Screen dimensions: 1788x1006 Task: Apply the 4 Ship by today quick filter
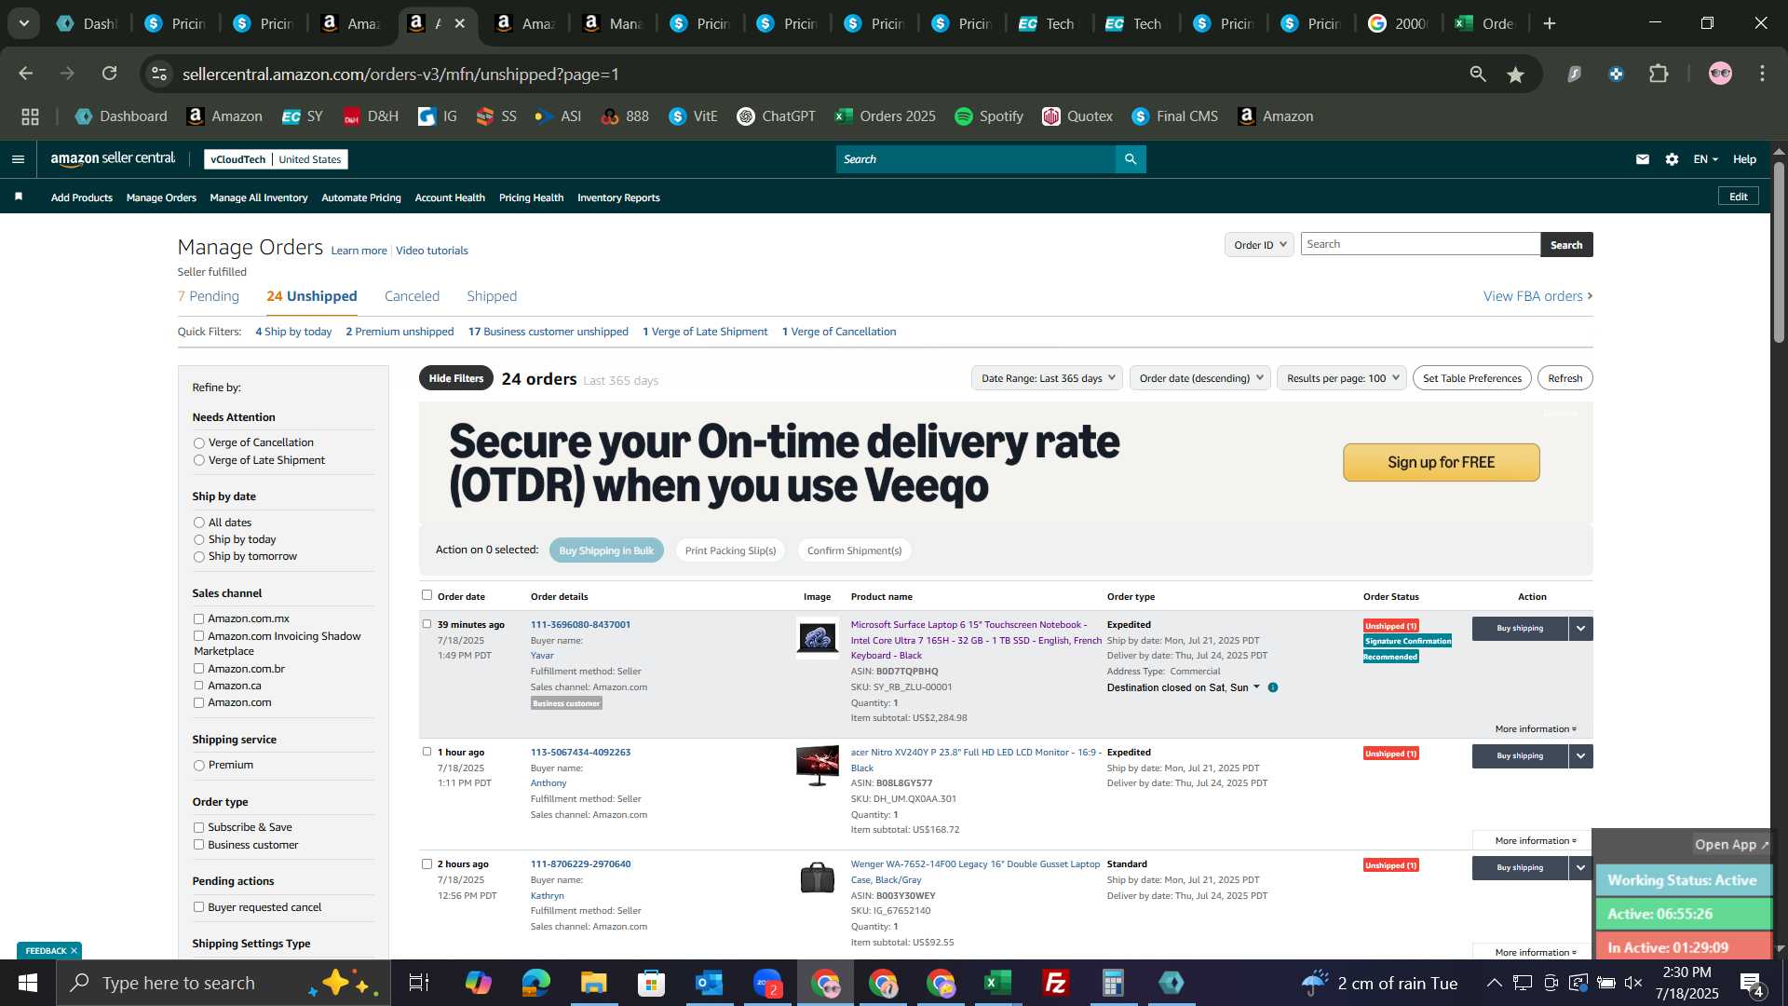coord(293,332)
